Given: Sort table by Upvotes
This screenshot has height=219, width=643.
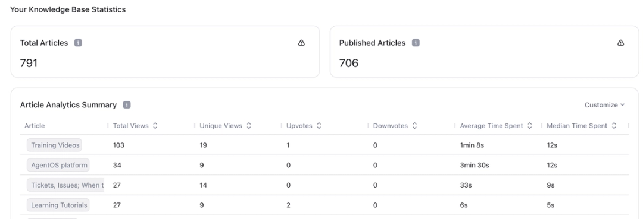Looking at the screenshot, I should [319, 126].
